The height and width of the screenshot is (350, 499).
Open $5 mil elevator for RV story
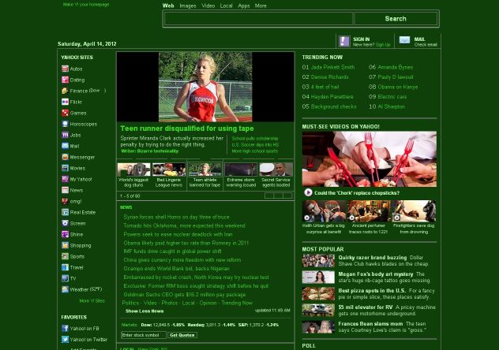click(x=366, y=307)
